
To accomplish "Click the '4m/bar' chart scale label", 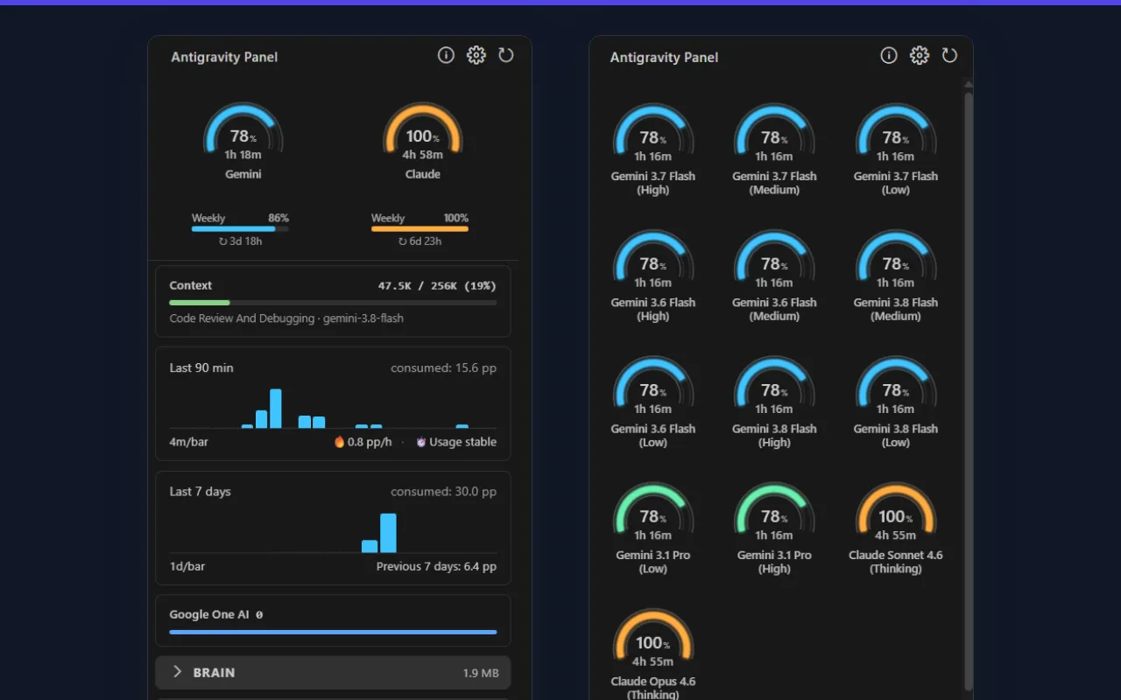I will (189, 442).
